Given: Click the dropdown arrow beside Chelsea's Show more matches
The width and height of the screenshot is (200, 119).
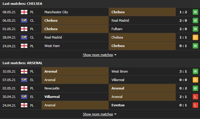Looking at the screenshot, I should 115,55.
